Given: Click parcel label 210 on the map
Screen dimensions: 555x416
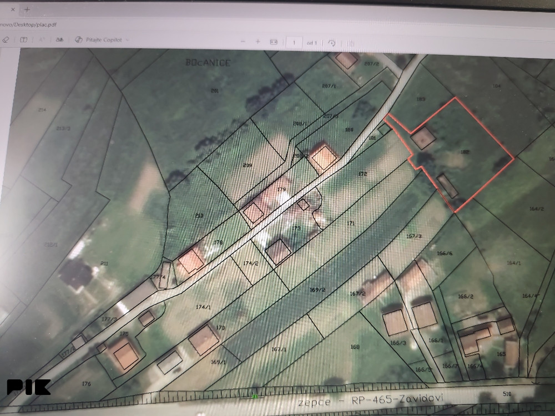Looking at the screenshot, I should coord(199,215).
